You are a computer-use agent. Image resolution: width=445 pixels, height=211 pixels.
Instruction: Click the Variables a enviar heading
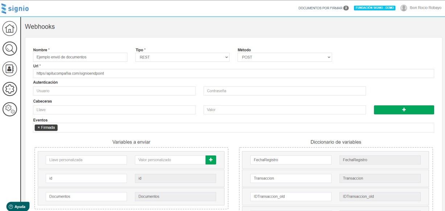[131, 142]
